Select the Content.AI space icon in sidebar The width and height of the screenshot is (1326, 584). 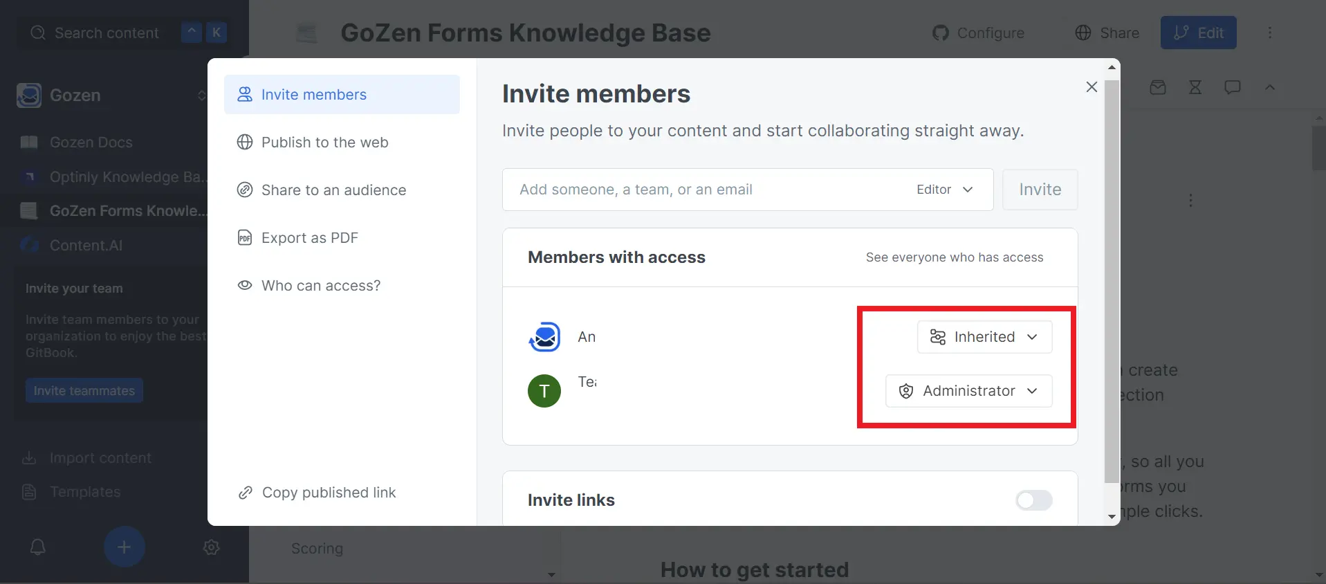(28, 246)
